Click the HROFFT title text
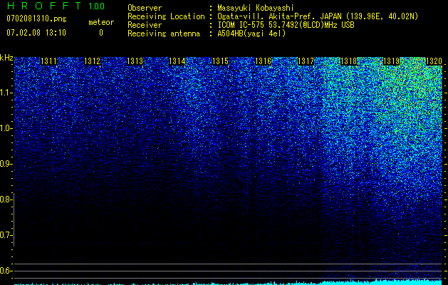This screenshot has height=285, width=448. click(x=44, y=6)
